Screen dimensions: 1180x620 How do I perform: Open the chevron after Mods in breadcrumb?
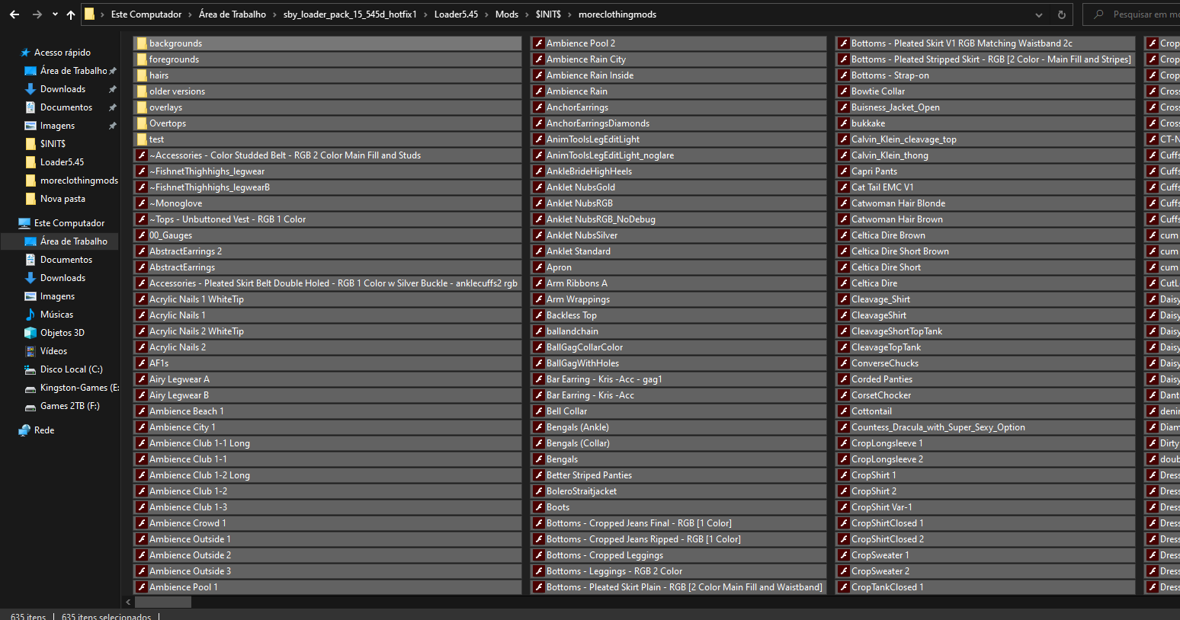coord(527,14)
